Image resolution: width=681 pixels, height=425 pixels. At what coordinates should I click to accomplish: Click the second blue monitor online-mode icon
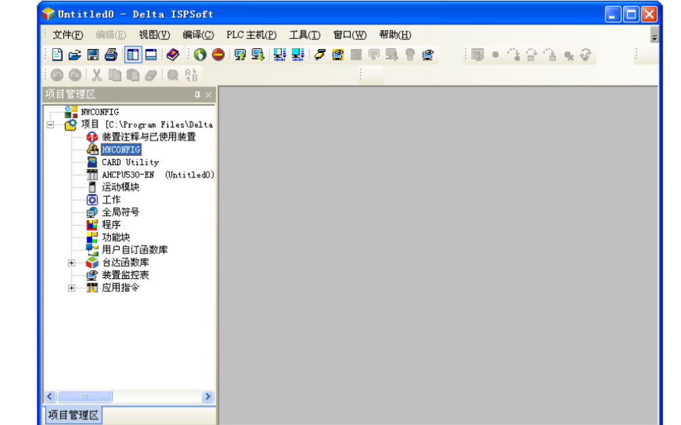[298, 54]
